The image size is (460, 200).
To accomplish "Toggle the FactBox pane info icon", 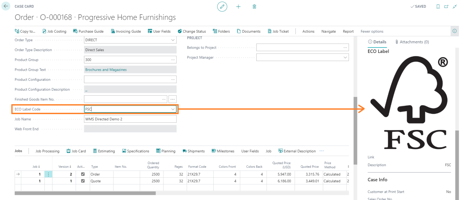I will coord(455,31).
